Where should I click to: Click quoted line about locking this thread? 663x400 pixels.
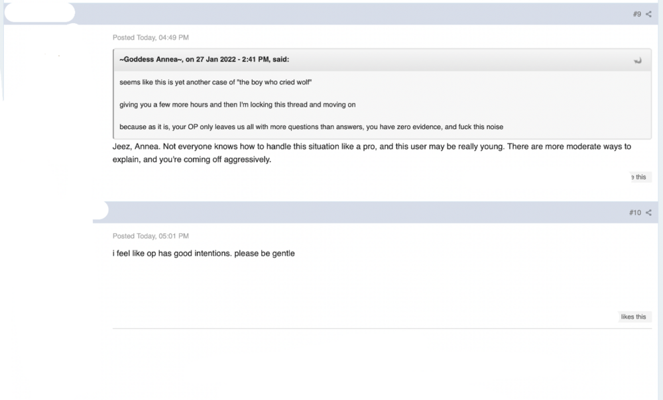(x=237, y=105)
